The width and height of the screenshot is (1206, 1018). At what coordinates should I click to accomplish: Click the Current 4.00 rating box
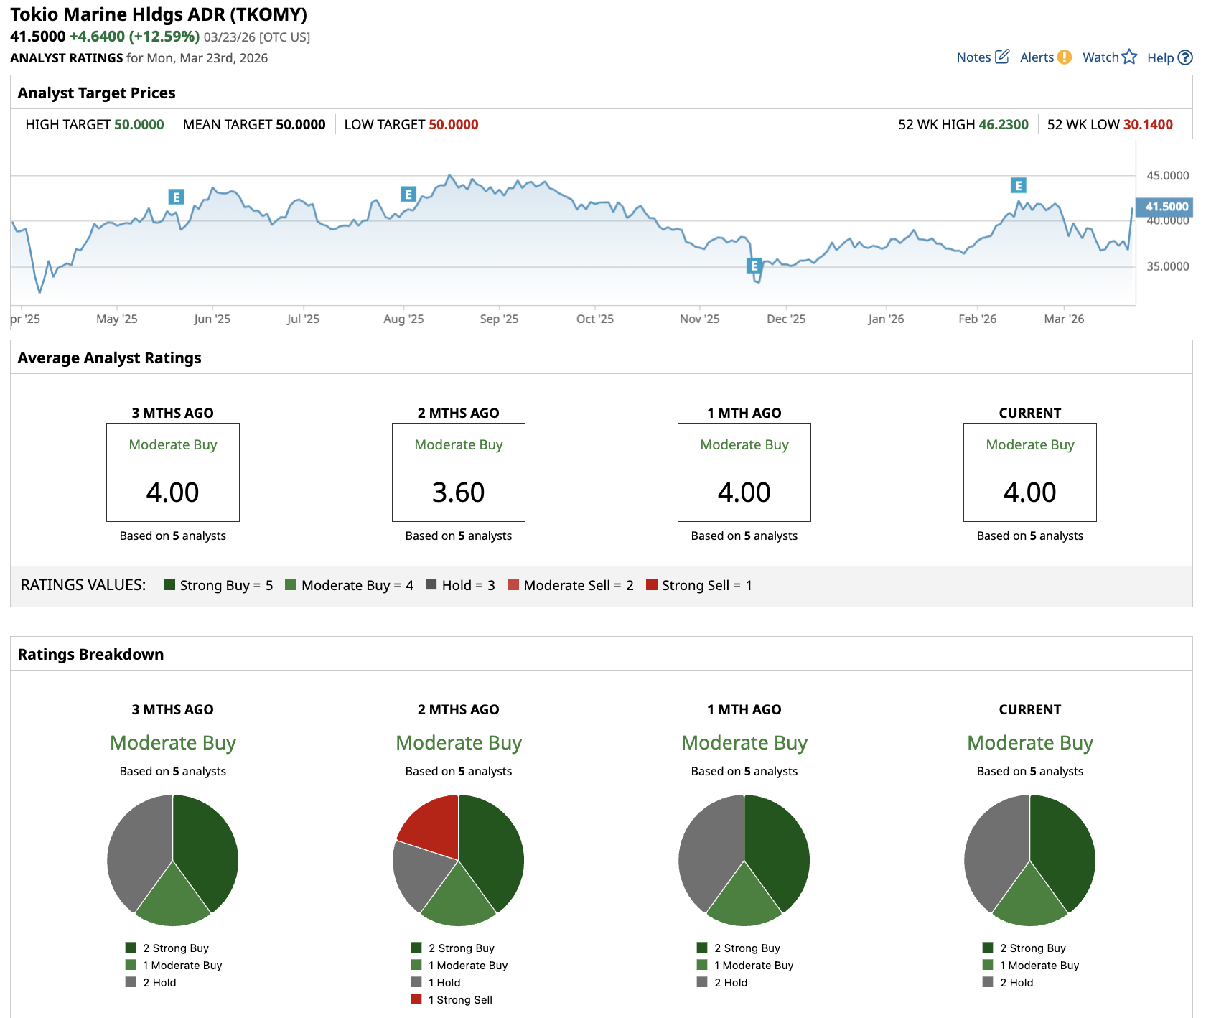(x=1029, y=472)
